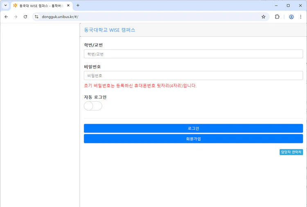Toggle the 자동 로그인 switch

[93, 106]
